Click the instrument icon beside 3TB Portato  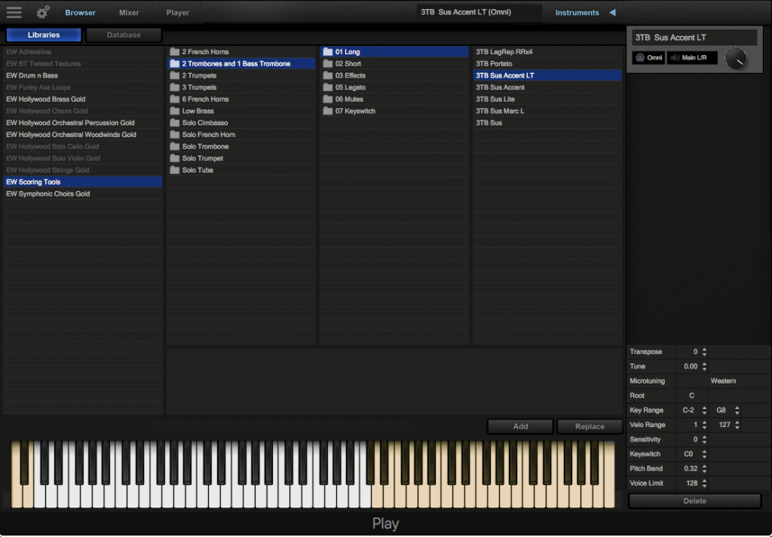click(477, 63)
